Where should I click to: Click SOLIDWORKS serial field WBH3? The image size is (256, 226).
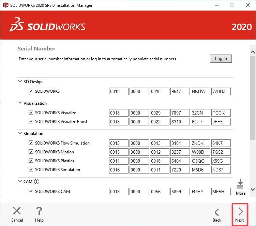tap(221, 91)
